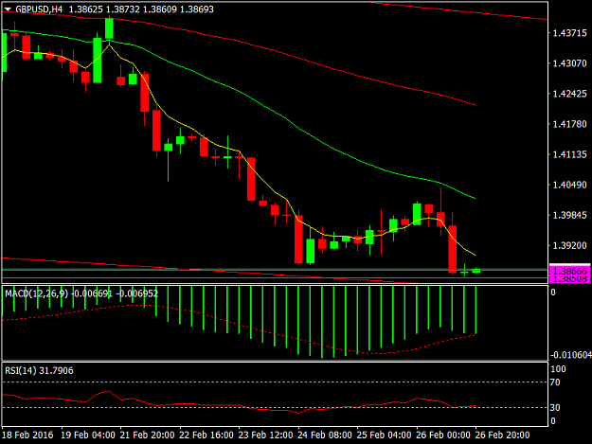Click the 23 Feb 12:00 time label
The image size is (592, 444).
click(x=266, y=435)
